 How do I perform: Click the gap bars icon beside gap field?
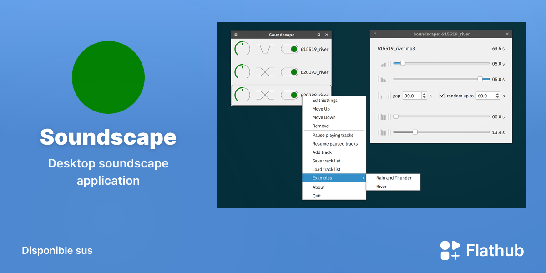(x=384, y=96)
